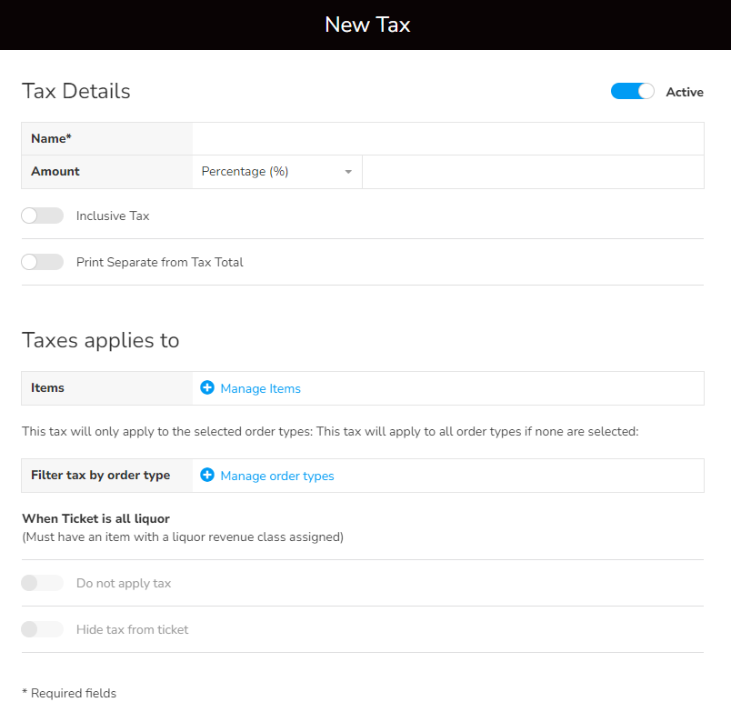Switch on Hide tax from ticket
Viewport: 731px width, 712px height.
[x=43, y=630]
